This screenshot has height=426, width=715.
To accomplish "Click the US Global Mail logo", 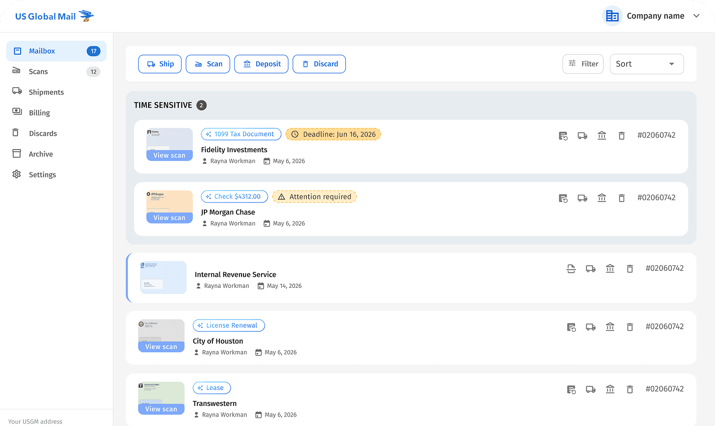I will pyautogui.click(x=54, y=16).
